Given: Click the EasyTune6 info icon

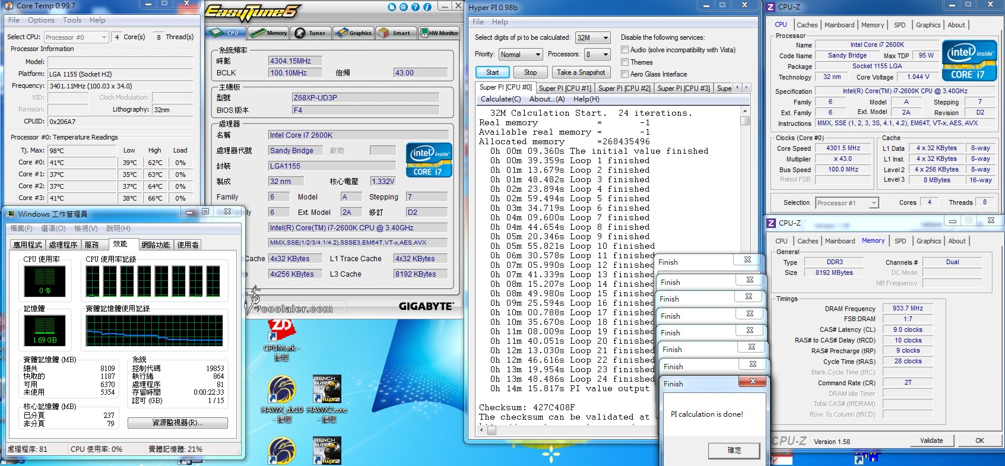Looking at the screenshot, I should [427, 7].
